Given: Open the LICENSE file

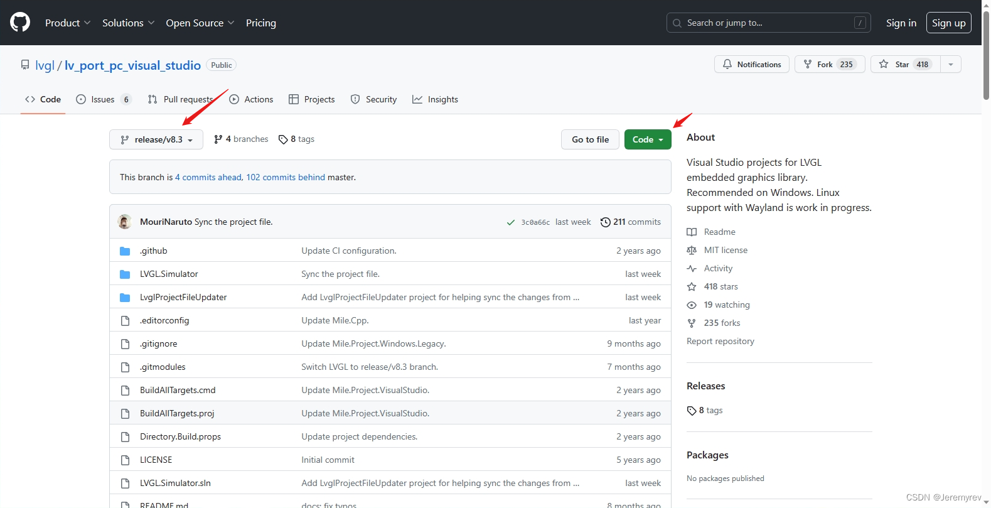Looking at the screenshot, I should tap(156, 460).
